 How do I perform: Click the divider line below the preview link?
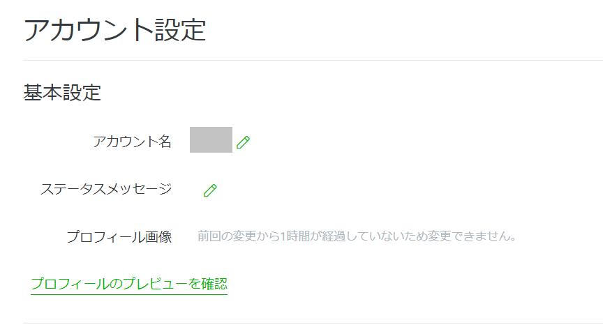coord(313,323)
